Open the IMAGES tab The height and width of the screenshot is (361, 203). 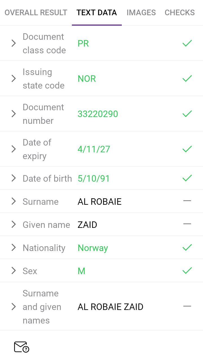tap(141, 13)
